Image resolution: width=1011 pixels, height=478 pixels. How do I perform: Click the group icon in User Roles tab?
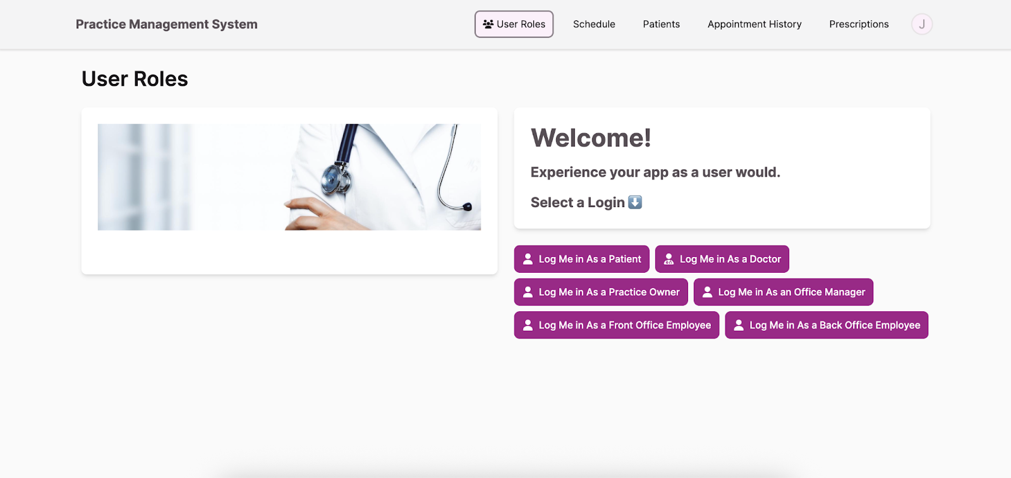click(x=488, y=24)
